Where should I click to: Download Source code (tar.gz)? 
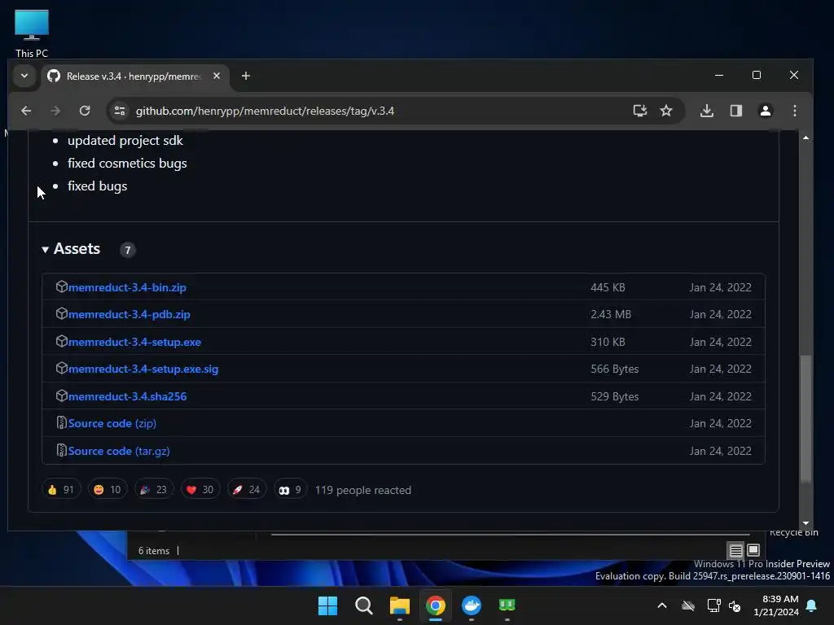(119, 451)
